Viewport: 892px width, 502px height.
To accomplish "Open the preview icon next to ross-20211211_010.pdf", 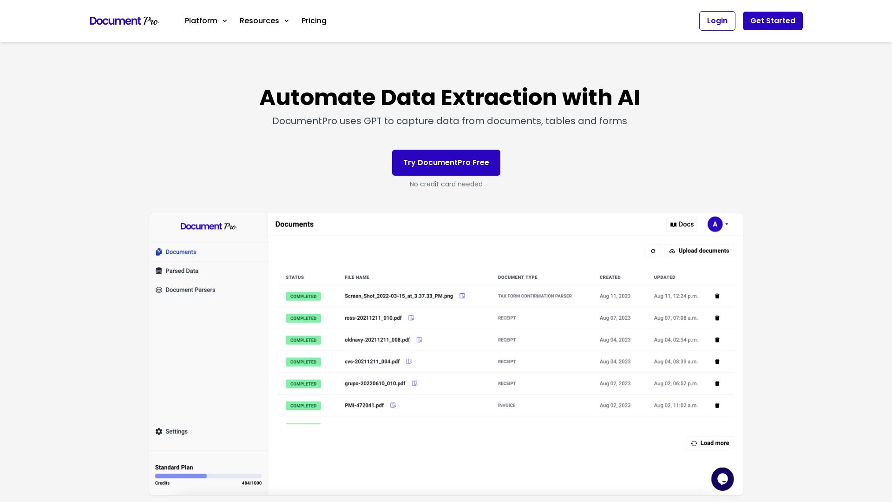I will coord(411,318).
